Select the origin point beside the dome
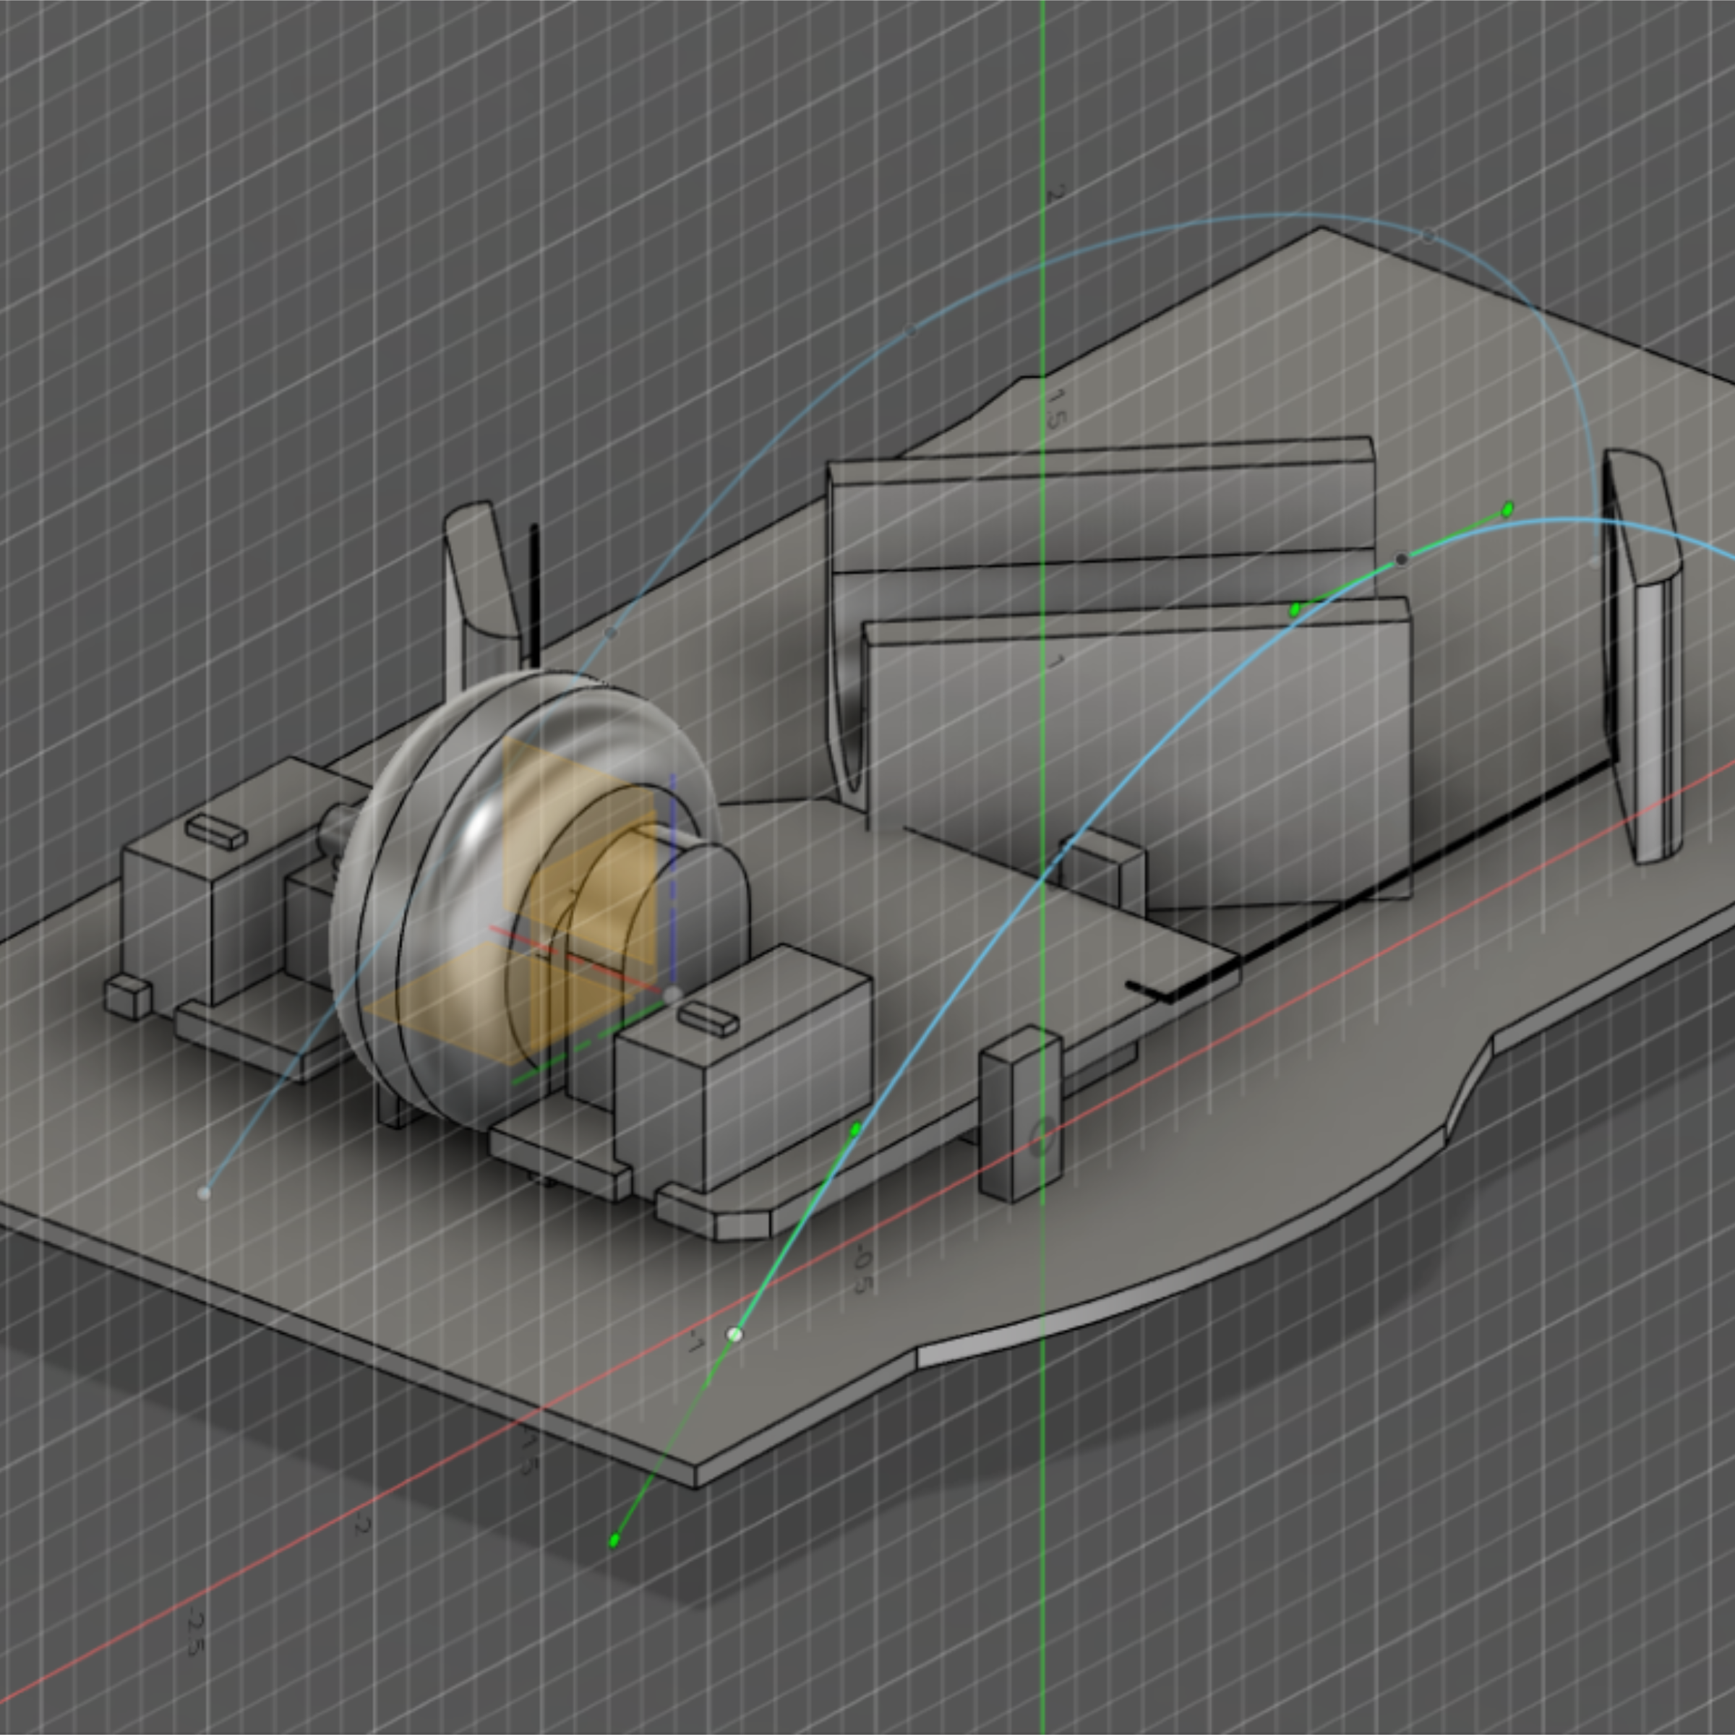 pyautogui.click(x=672, y=995)
